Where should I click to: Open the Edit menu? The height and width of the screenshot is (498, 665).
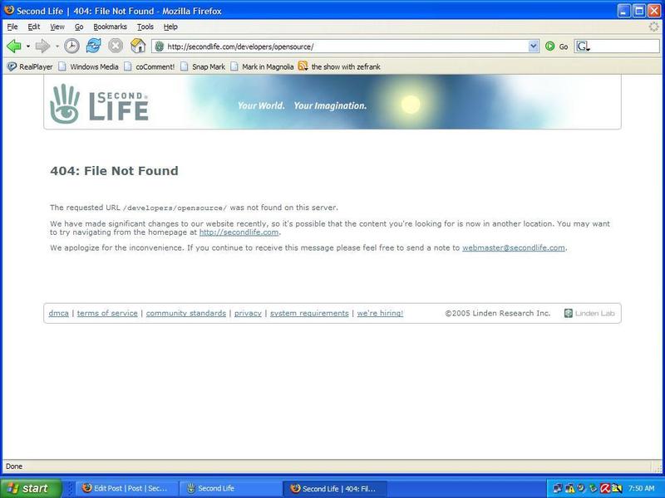[x=34, y=27]
